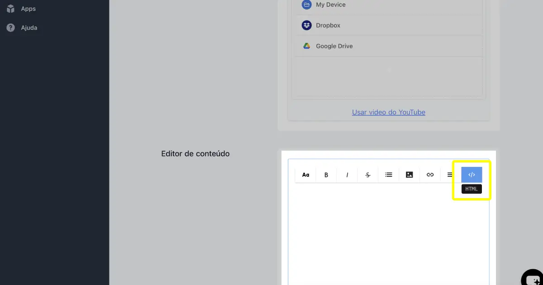Insert a bulleted list
The width and height of the screenshot is (543, 285).
388,174
